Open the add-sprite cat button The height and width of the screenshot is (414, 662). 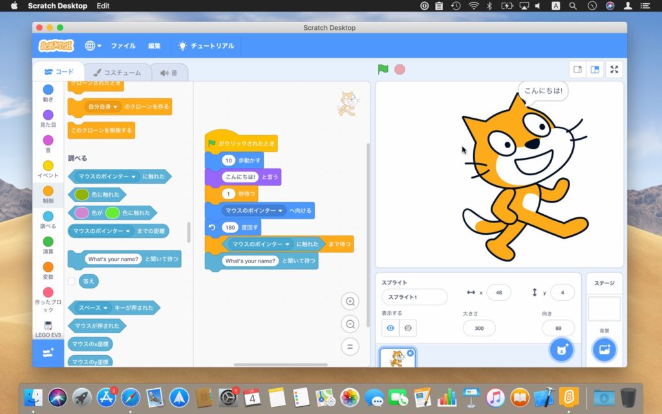(x=561, y=349)
